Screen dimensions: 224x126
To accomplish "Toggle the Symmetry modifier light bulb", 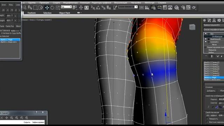I will coord(205,42).
